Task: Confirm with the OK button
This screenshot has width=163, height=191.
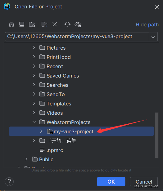Action: pyautogui.click(x=111, y=182)
